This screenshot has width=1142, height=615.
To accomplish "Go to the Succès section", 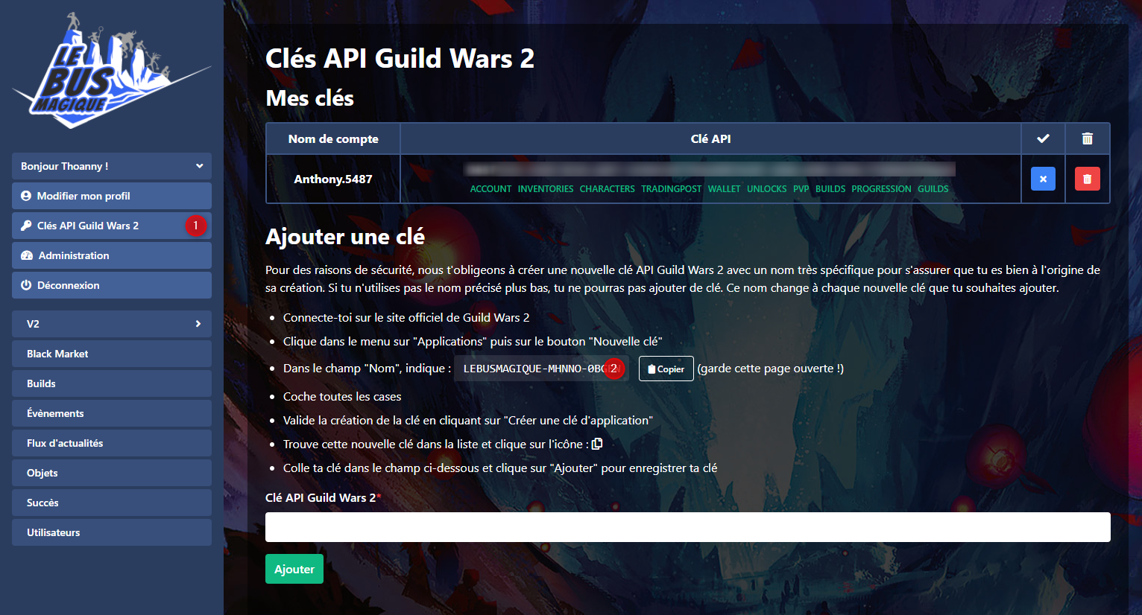I will pyautogui.click(x=112, y=503).
